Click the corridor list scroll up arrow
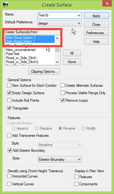 coord(57,38)
